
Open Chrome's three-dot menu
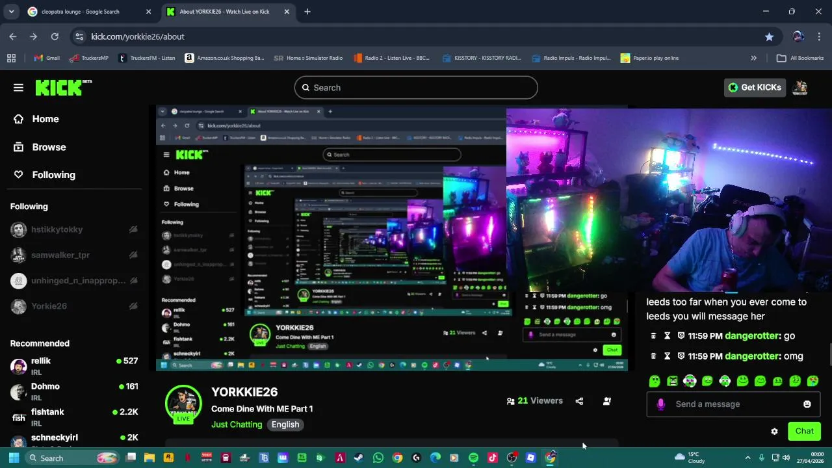pos(819,36)
